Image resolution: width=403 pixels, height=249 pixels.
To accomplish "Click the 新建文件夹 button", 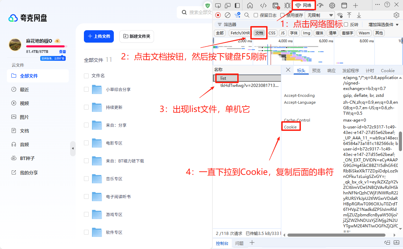I will click(x=137, y=36).
